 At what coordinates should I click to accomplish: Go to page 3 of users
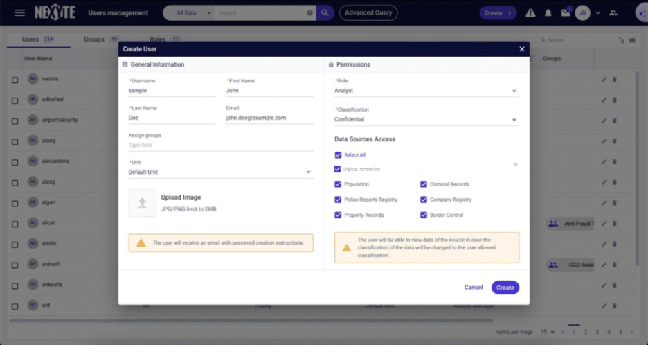tap(597, 332)
